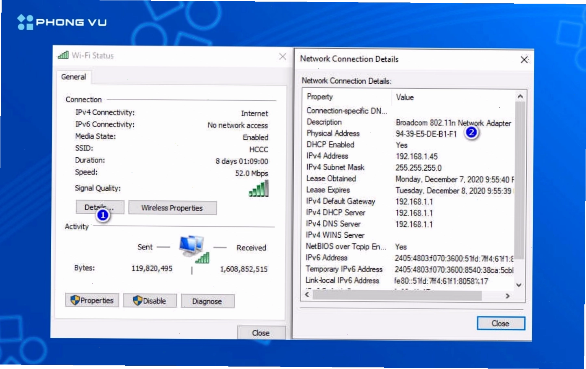This screenshot has width=586, height=369.
Task: Select the Connection-specific DN... row
Action: click(409, 111)
